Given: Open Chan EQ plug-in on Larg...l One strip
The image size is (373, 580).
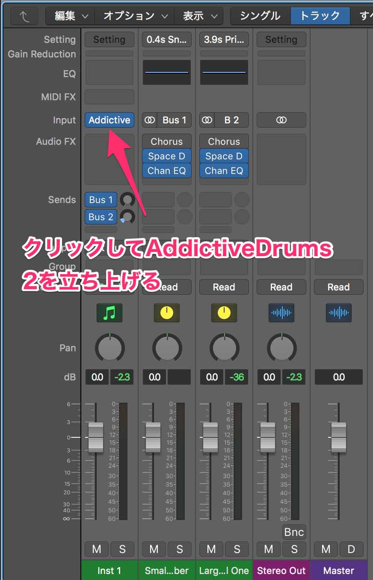Looking at the screenshot, I should [x=224, y=170].
